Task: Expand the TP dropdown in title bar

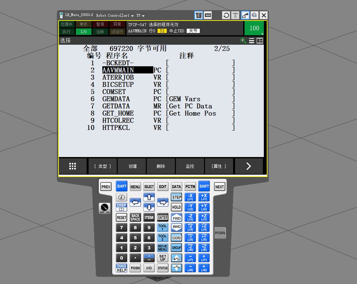Action: click(x=140, y=15)
